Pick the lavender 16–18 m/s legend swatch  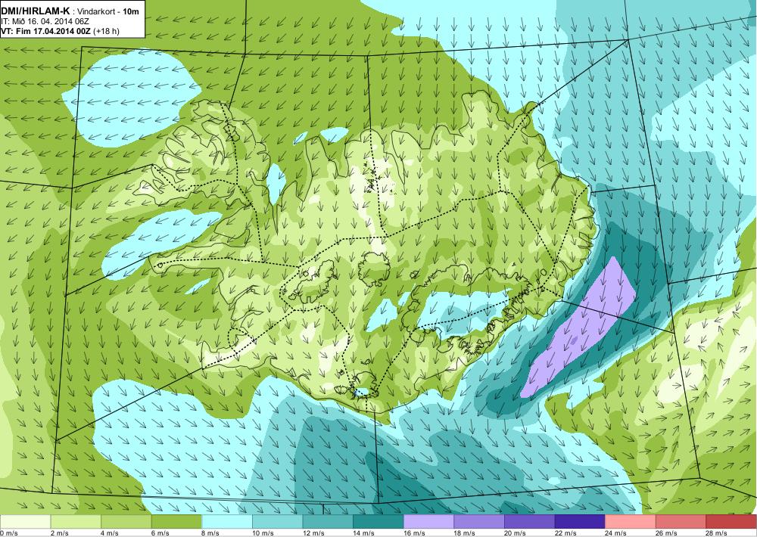point(428,522)
